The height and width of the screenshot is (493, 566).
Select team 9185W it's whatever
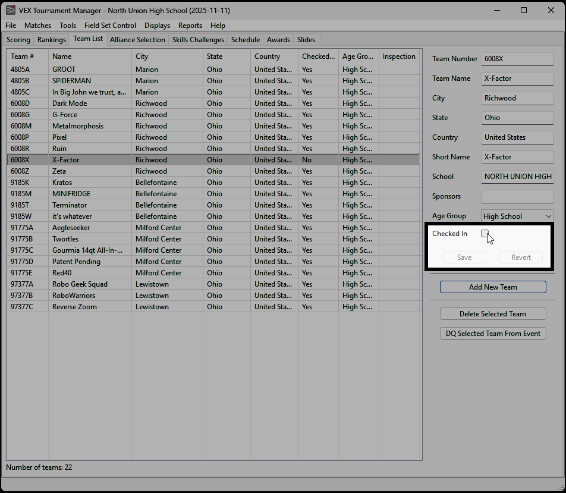(213, 216)
